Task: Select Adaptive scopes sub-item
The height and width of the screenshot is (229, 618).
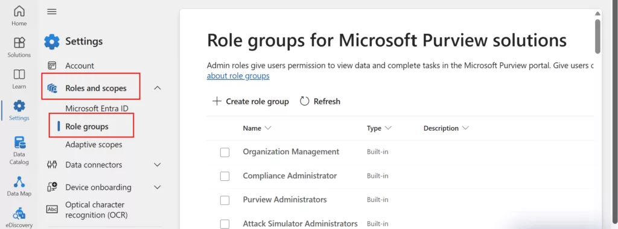Action: tap(94, 145)
